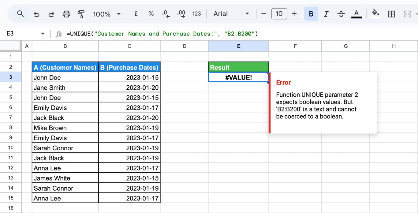This screenshot has height=213, width=418.
Task: Select row 10 header
Action: [x=11, y=148]
